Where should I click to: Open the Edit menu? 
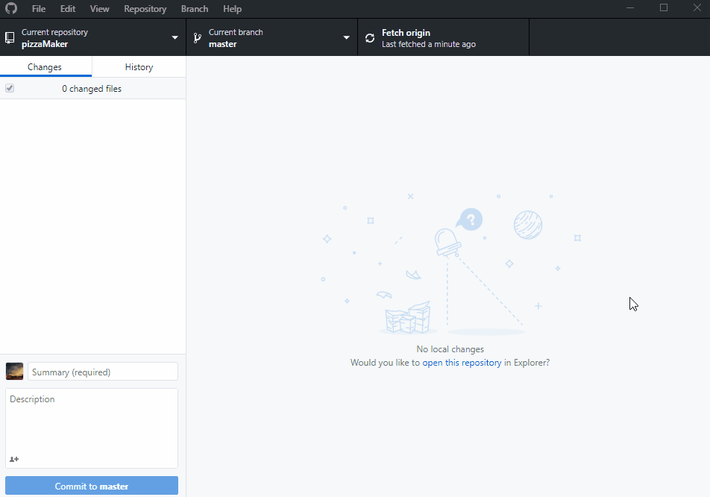67,9
